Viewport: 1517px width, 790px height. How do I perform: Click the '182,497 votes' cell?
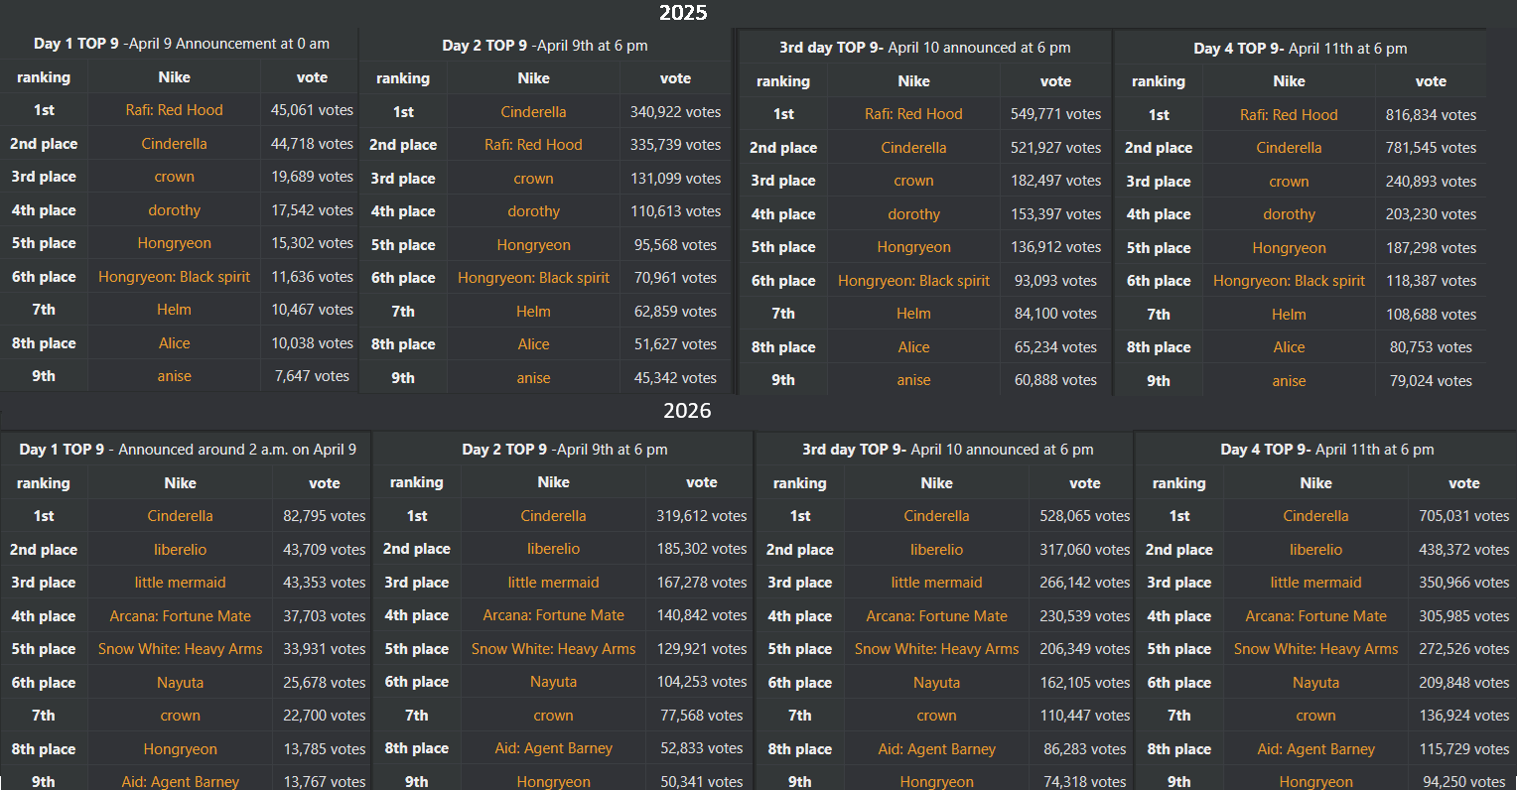click(x=1055, y=181)
